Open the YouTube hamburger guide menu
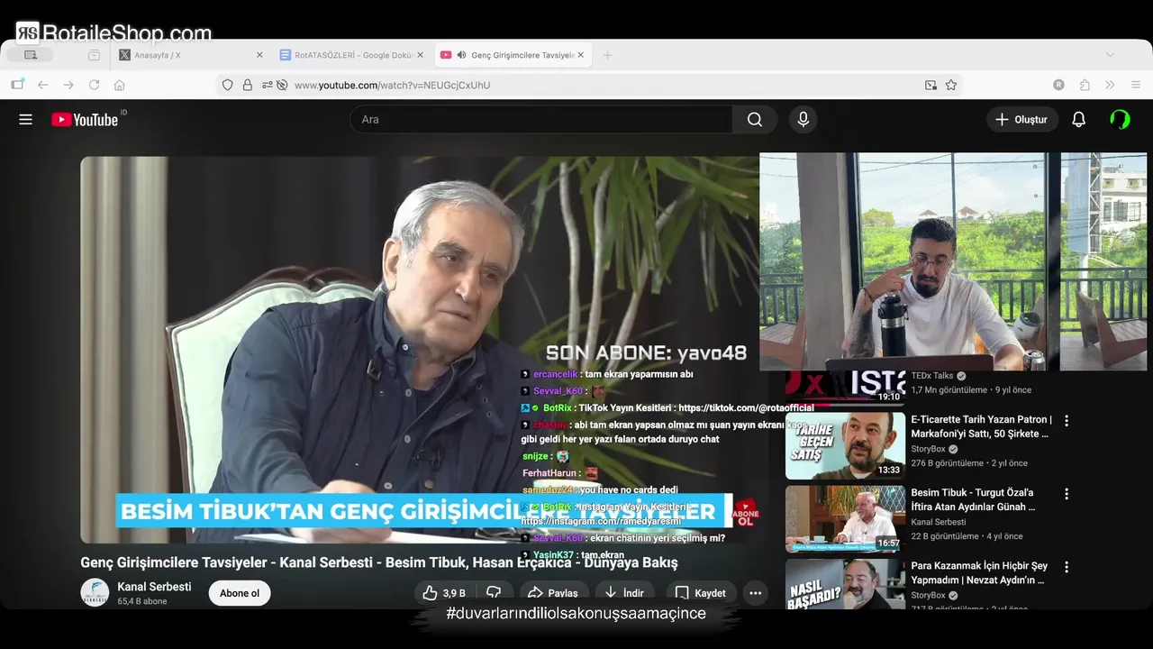Image resolution: width=1153 pixels, height=649 pixels. click(x=25, y=119)
